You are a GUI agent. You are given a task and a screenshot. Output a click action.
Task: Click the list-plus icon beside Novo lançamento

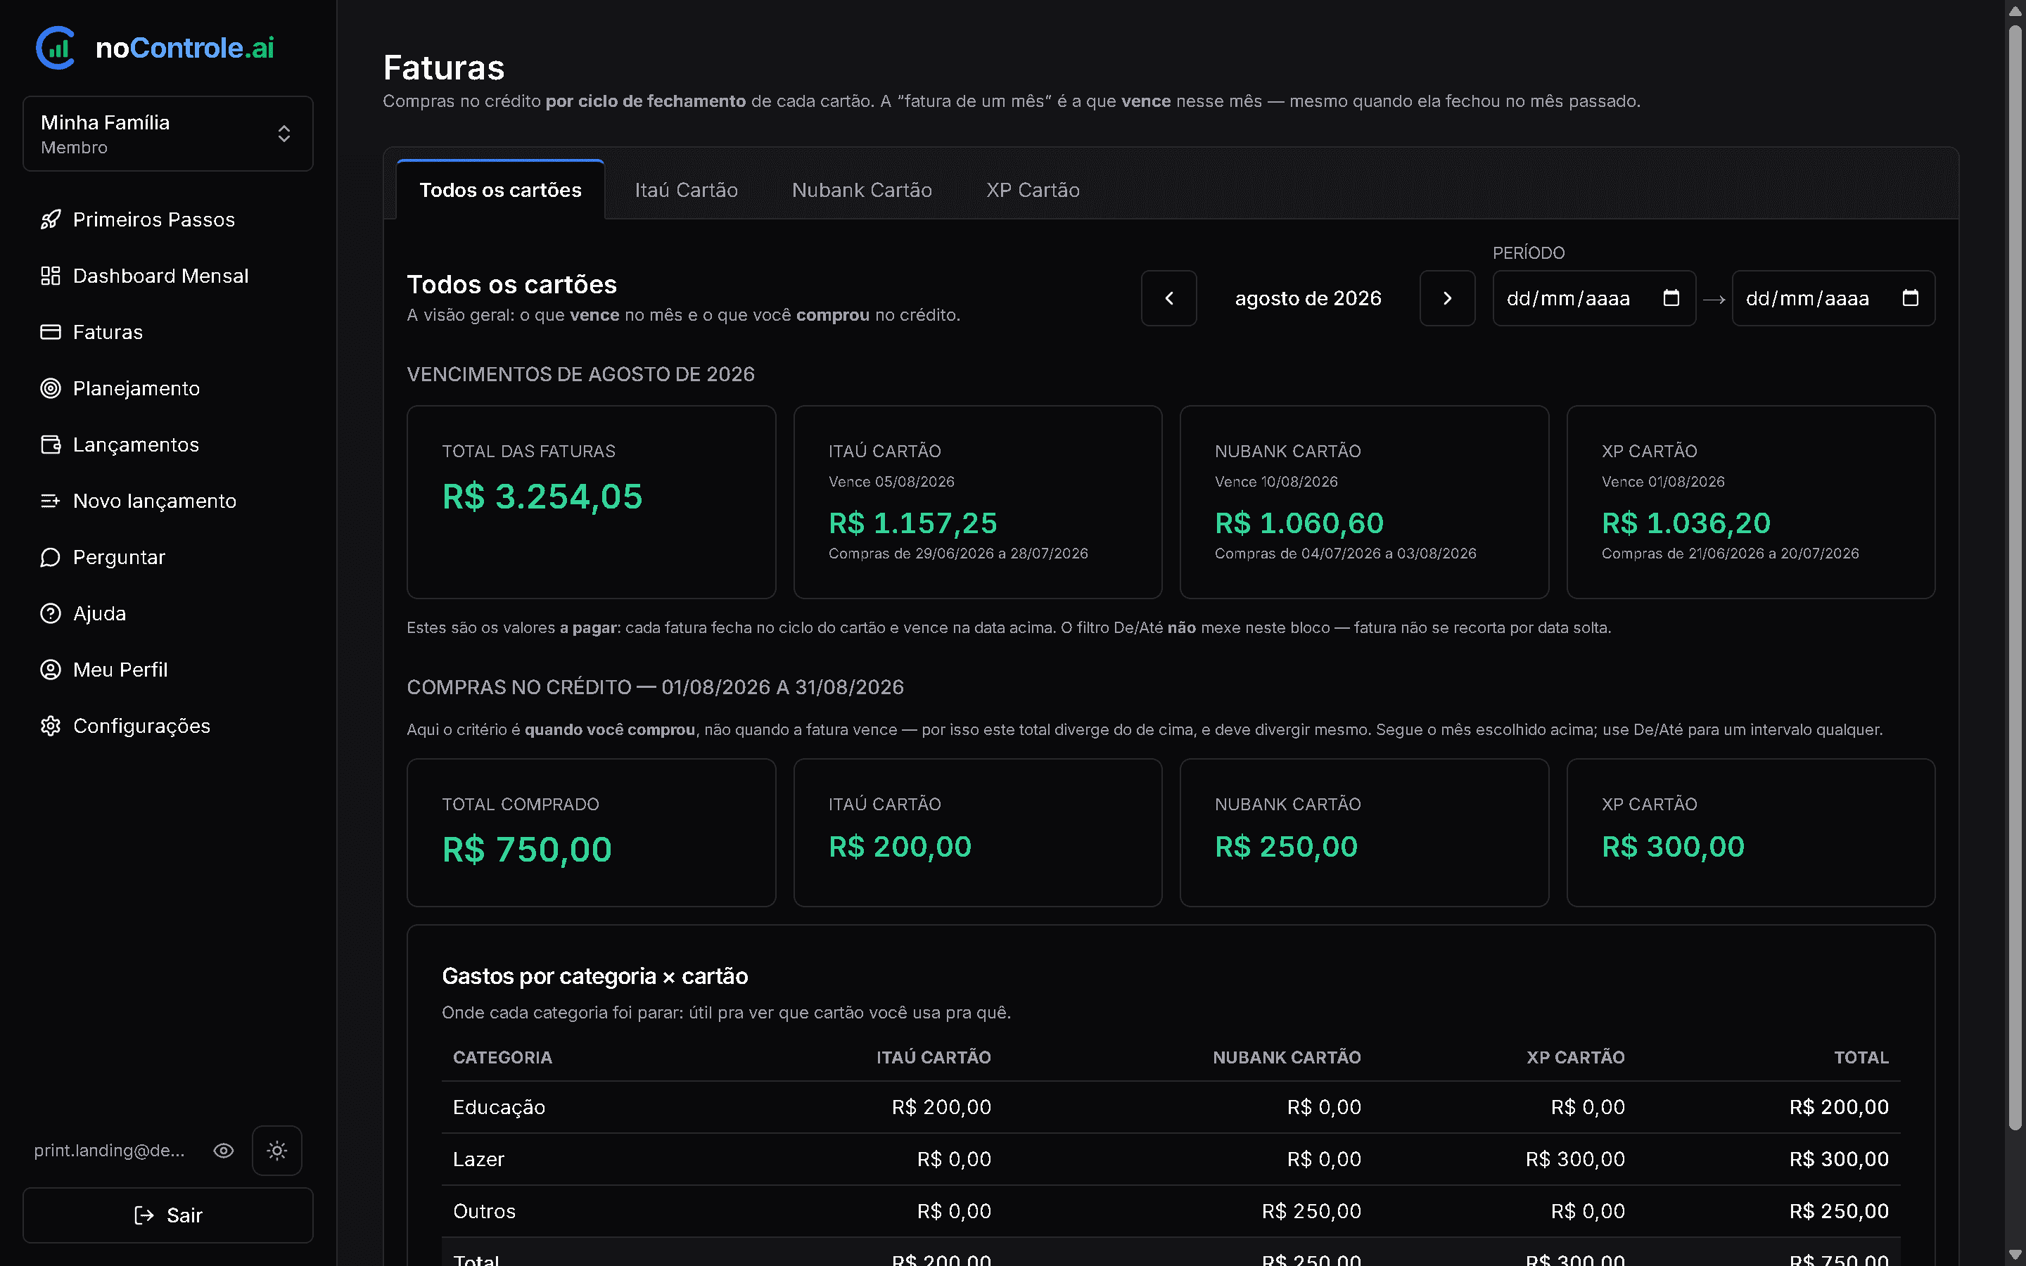coord(50,501)
